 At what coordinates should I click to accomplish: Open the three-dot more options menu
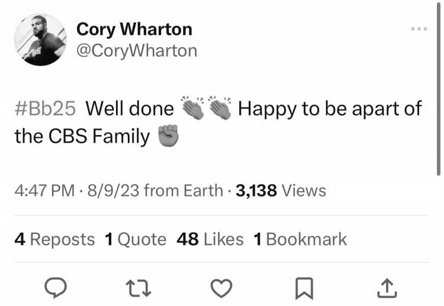click(x=419, y=29)
